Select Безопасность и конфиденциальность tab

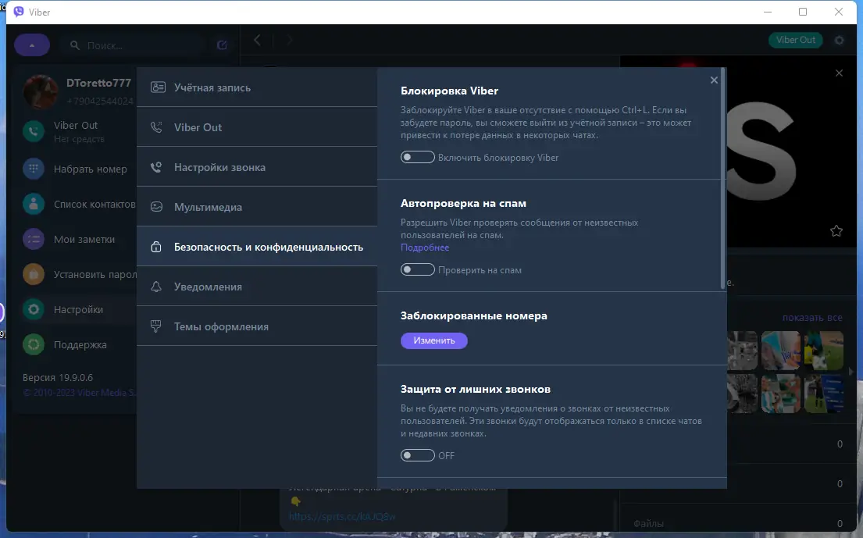[x=256, y=247]
